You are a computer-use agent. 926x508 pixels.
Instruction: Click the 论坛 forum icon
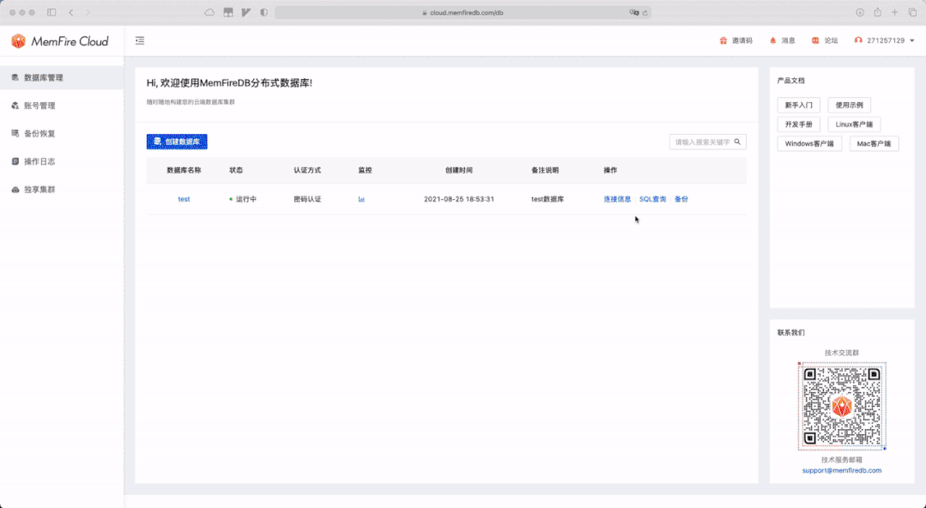[x=815, y=40]
